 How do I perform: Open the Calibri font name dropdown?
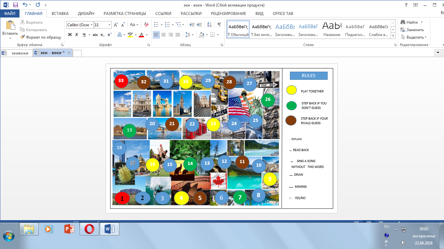(92, 25)
